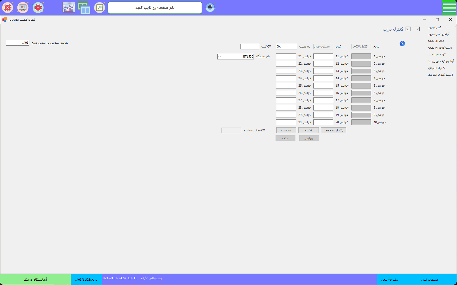Open آرشیو کنترل پروب from side menu
This screenshot has width=457, height=285.
[438, 34]
